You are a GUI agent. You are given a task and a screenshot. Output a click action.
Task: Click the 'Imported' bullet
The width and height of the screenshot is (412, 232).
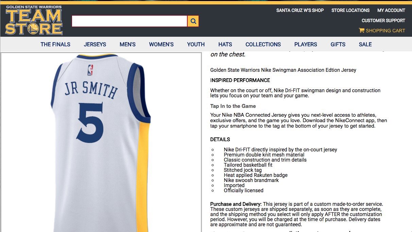234,185
